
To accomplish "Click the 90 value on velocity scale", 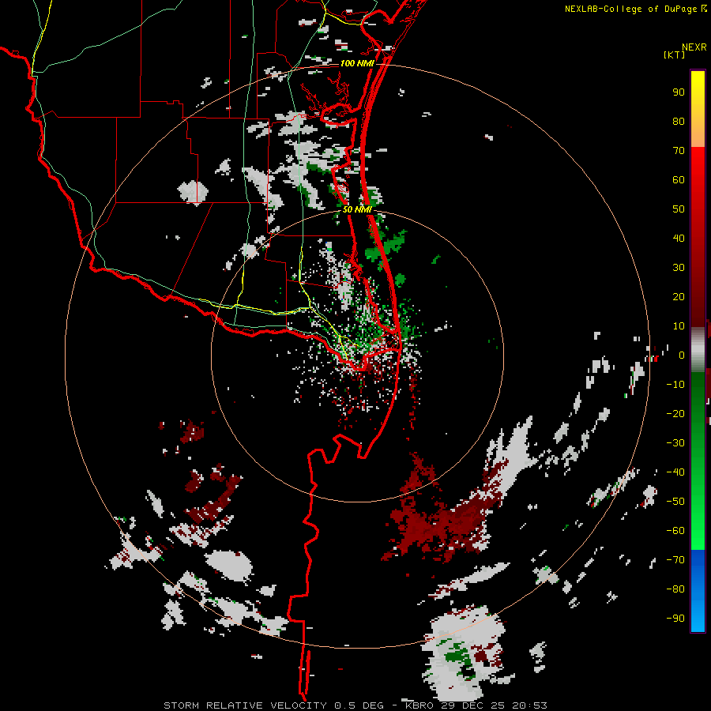I will [x=679, y=92].
